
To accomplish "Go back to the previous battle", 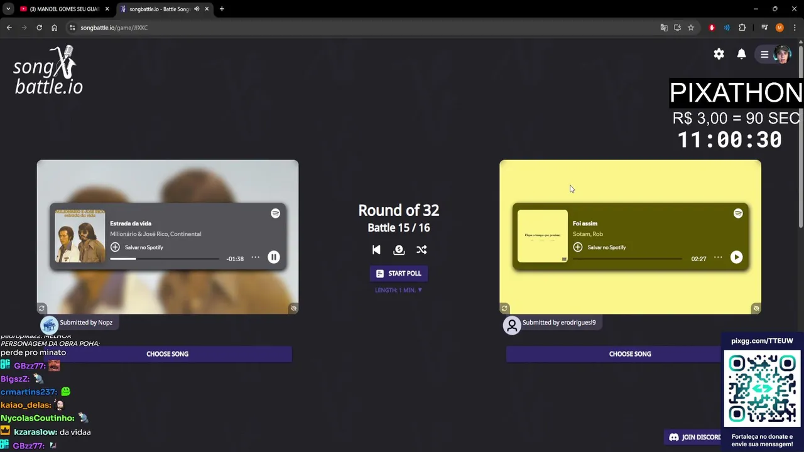I will (x=376, y=249).
